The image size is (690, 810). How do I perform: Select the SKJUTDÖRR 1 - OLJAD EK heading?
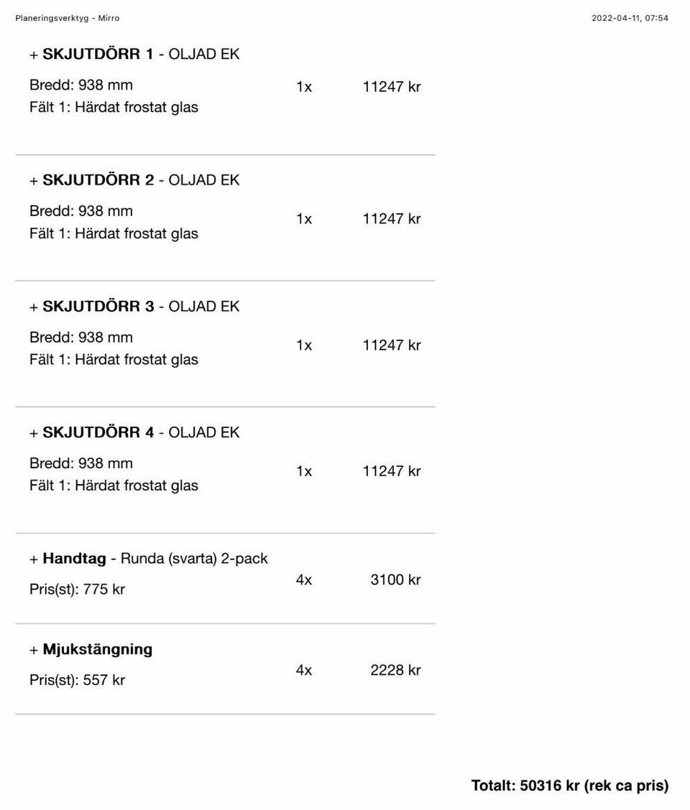click(141, 54)
